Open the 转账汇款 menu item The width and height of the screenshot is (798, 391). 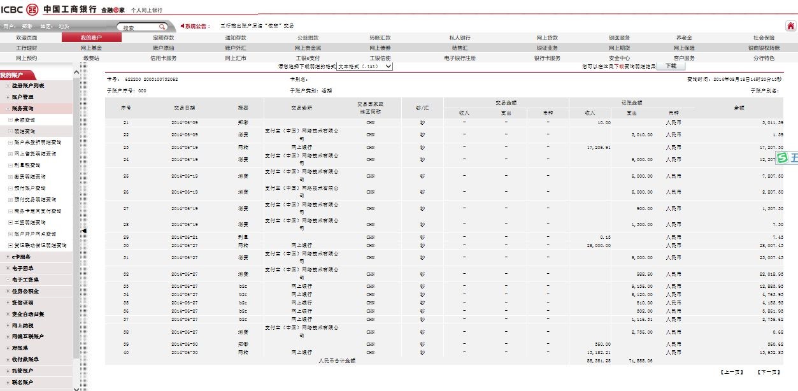coord(380,38)
